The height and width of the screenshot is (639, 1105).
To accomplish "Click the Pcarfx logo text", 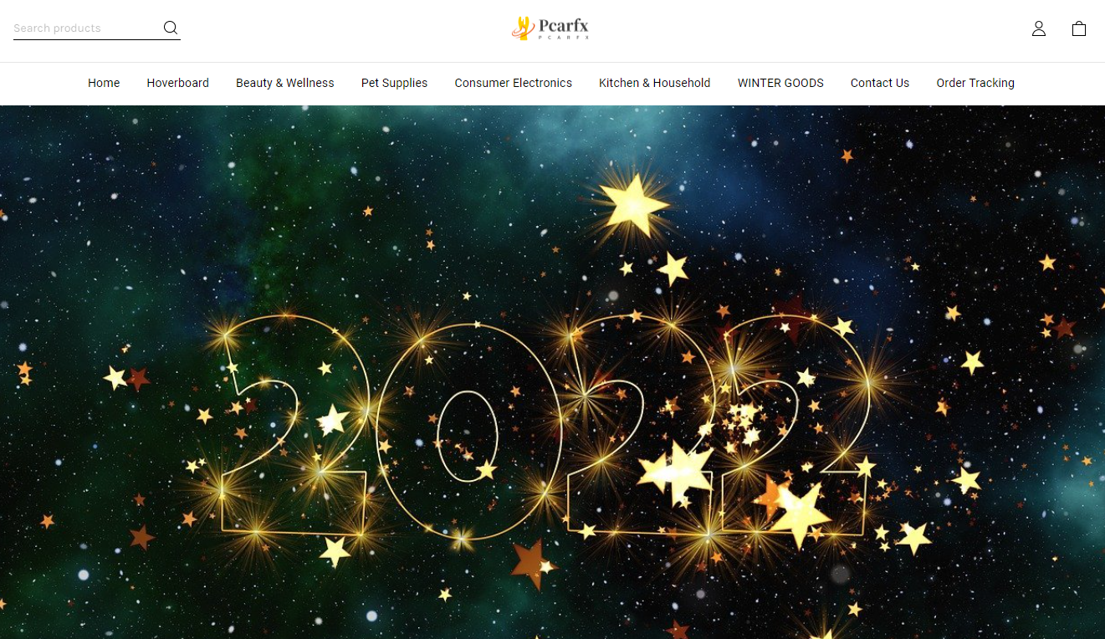I will click(565, 27).
